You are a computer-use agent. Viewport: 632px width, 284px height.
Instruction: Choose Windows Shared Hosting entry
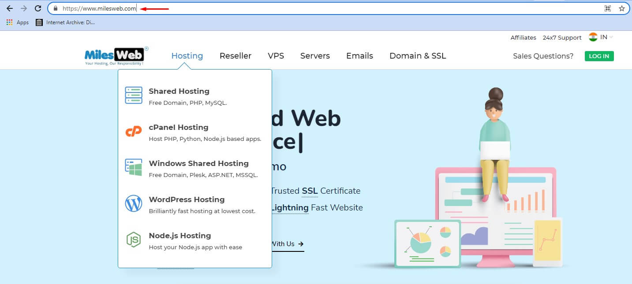pos(199,163)
